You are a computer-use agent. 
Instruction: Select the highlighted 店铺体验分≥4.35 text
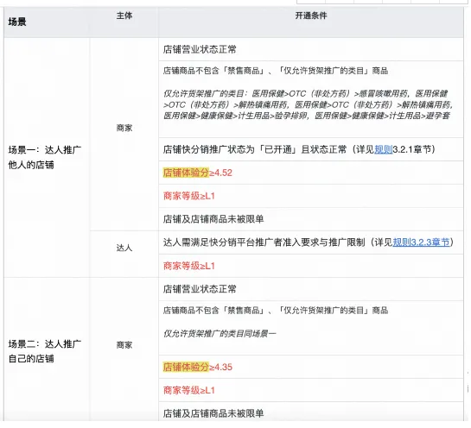click(198, 367)
